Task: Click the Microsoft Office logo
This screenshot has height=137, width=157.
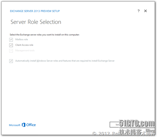Action: (x=22, y=125)
